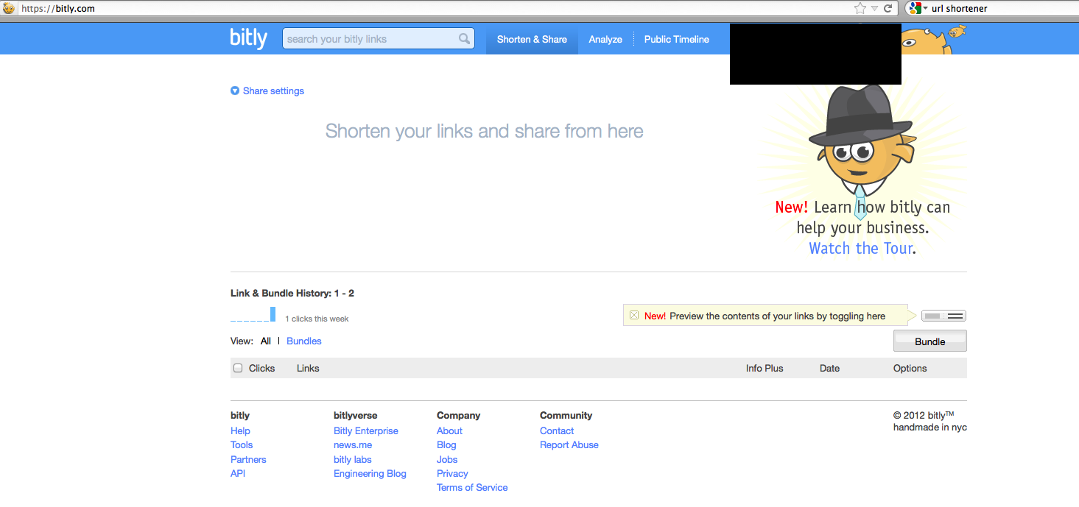Image resolution: width=1079 pixels, height=507 pixels.
Task: Click the shorten your links input area
Action: [x=484, y=132]
